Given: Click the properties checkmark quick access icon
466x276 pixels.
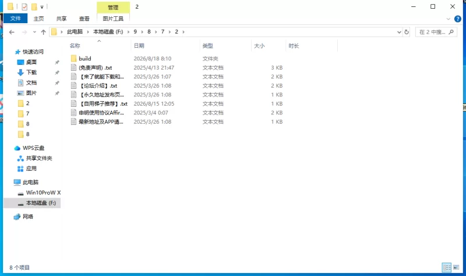Looking at the screenshot, I should point(24,6).
